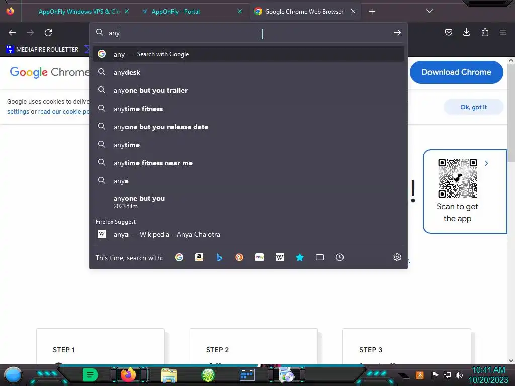This screenshot has height=386, width=515.
Task: Open the Extensions puzzle icon
Action: pyautogui.click(x=485, y=32)
